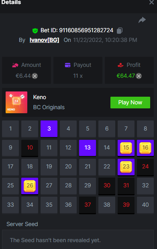Click the red Profit icon
Screen dimensions: 157x249
click(x=120, y=65)
